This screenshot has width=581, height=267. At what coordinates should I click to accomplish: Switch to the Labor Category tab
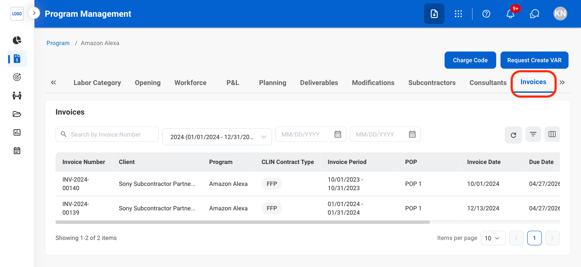tap(97, 83)
